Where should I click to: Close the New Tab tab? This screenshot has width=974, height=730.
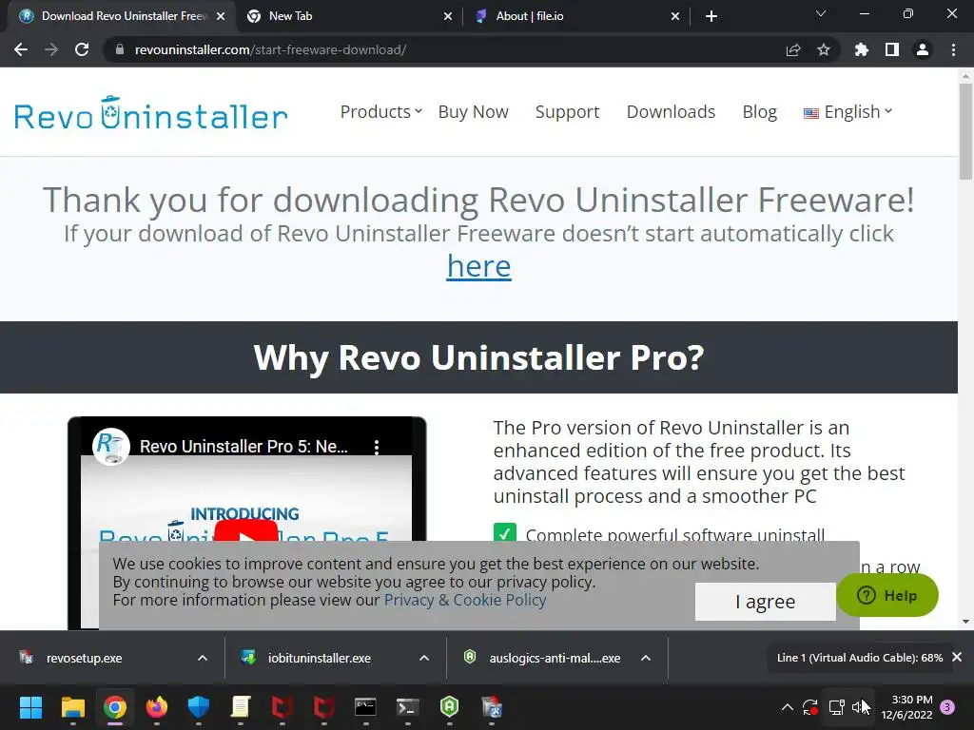[x=448, y=16]
